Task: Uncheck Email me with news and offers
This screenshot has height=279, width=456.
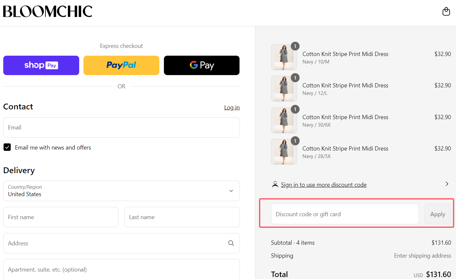Action: 7,147
